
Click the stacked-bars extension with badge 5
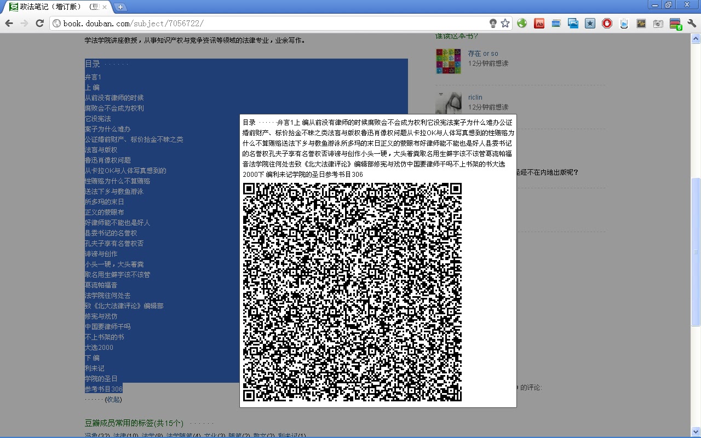click(675, 24)
